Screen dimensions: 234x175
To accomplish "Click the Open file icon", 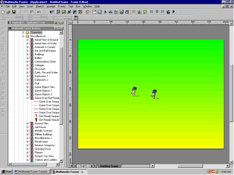I will pos(8,12).
